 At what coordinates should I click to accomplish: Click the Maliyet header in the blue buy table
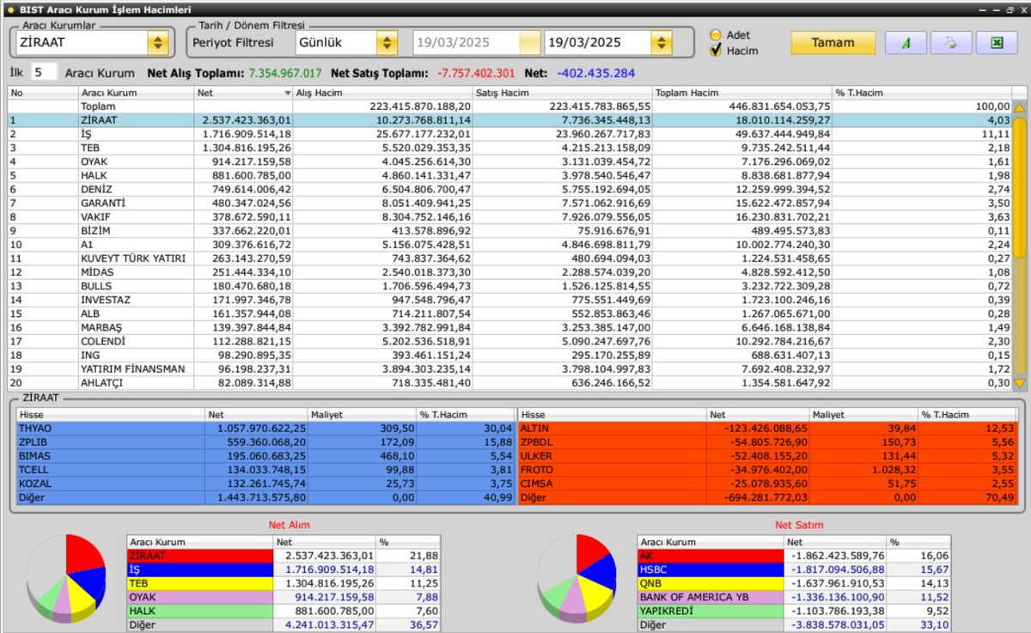click(x=361, y=414)
